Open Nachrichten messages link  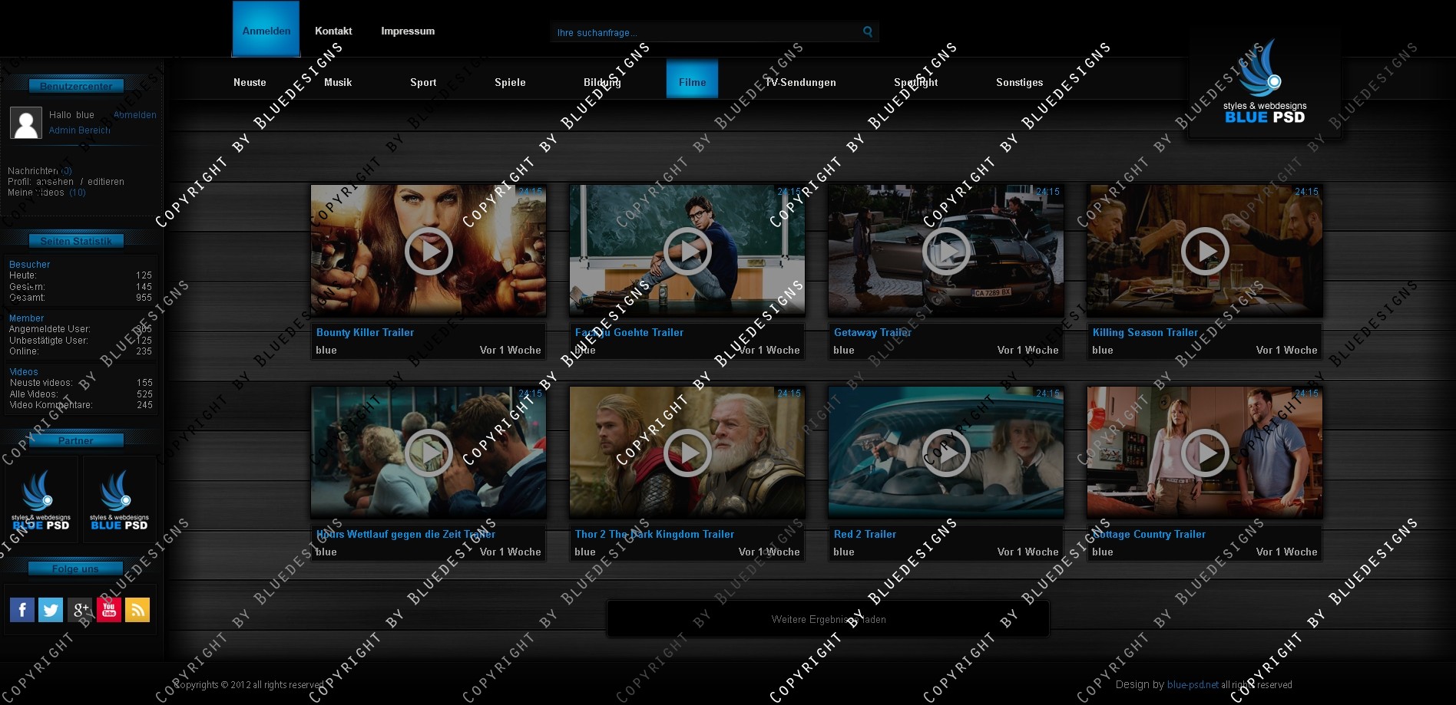click(39, 171)
